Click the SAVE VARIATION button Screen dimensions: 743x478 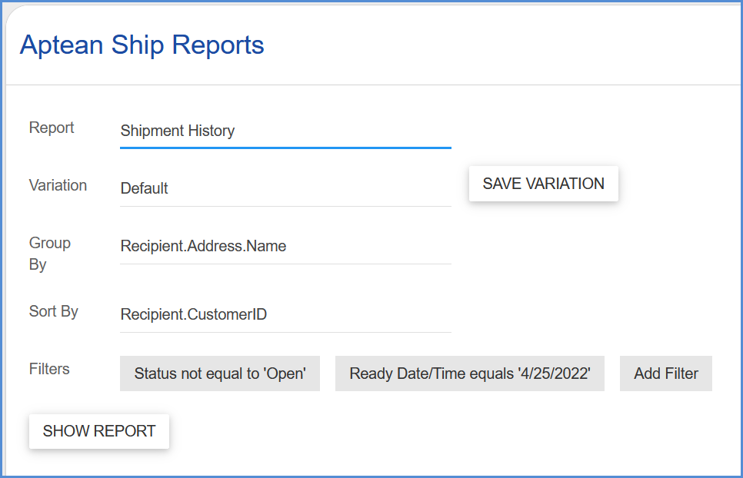[x=544, y=184]
